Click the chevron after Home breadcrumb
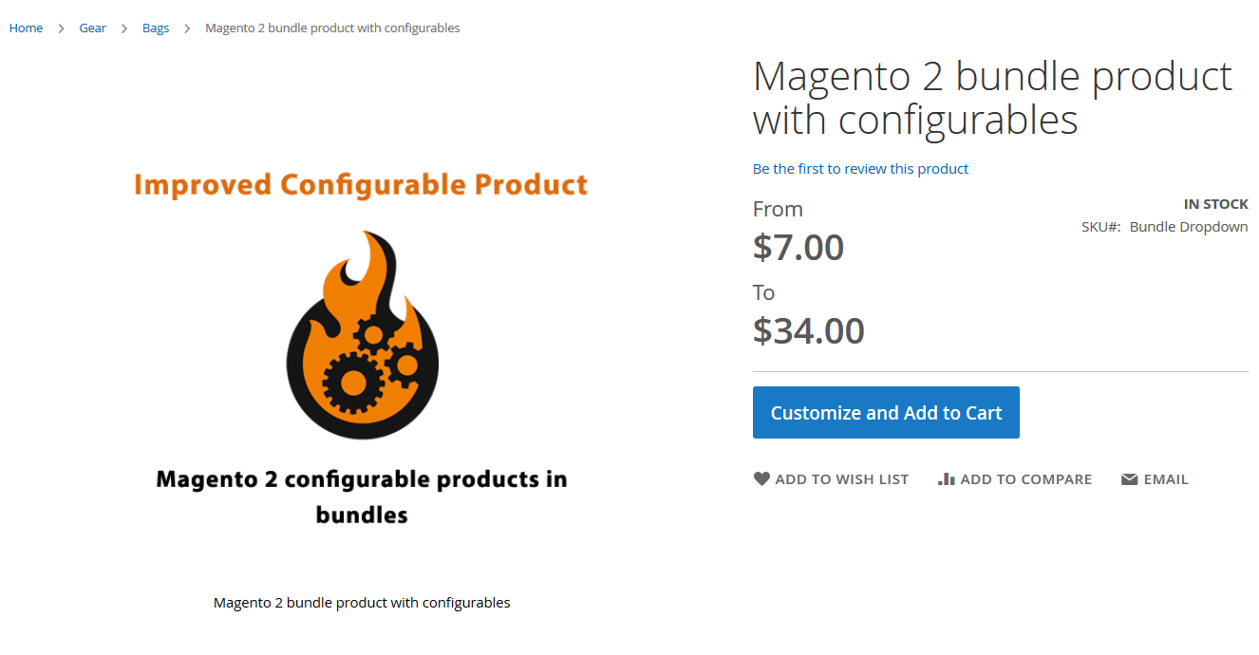This screenshot has height=655, width=1259. click(61, 28)
